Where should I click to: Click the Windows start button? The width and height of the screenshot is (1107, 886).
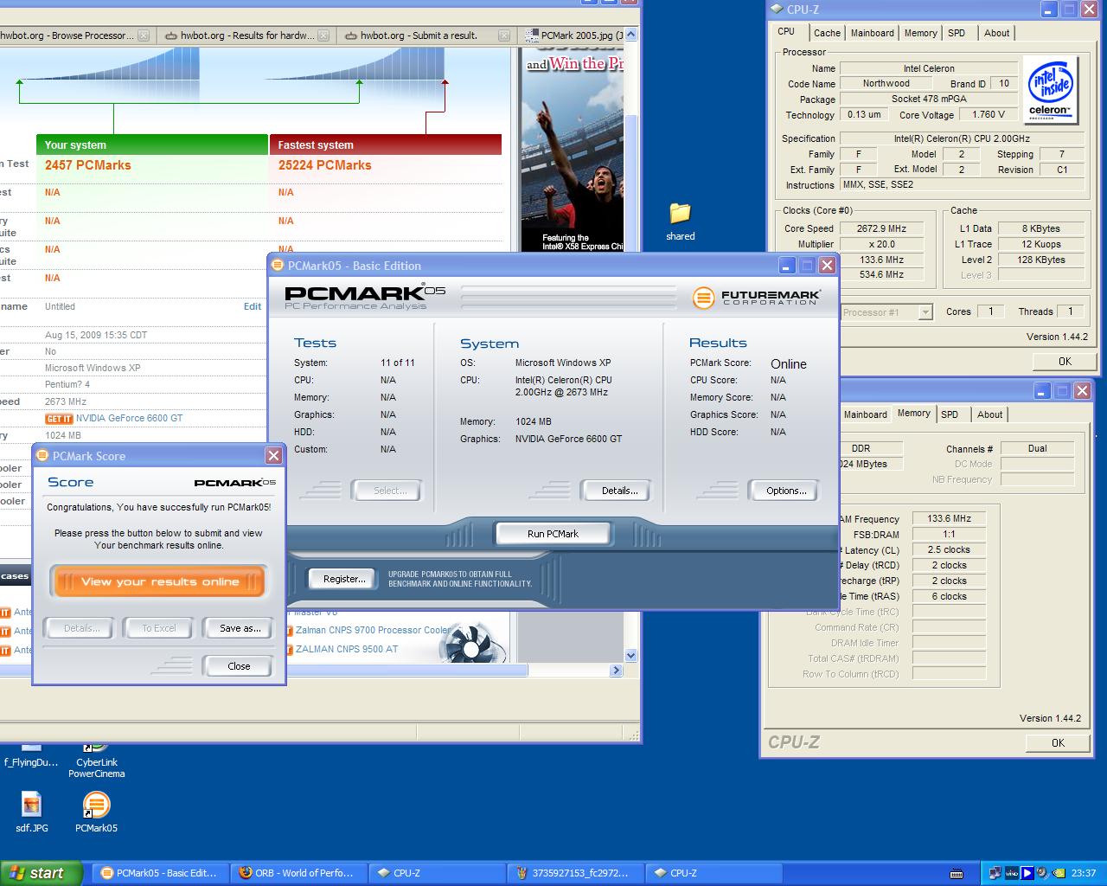tap(42, 873)
